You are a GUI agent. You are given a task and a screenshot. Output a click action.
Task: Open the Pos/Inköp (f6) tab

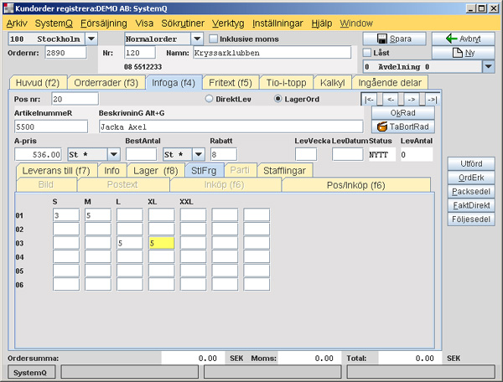point(355,185)
